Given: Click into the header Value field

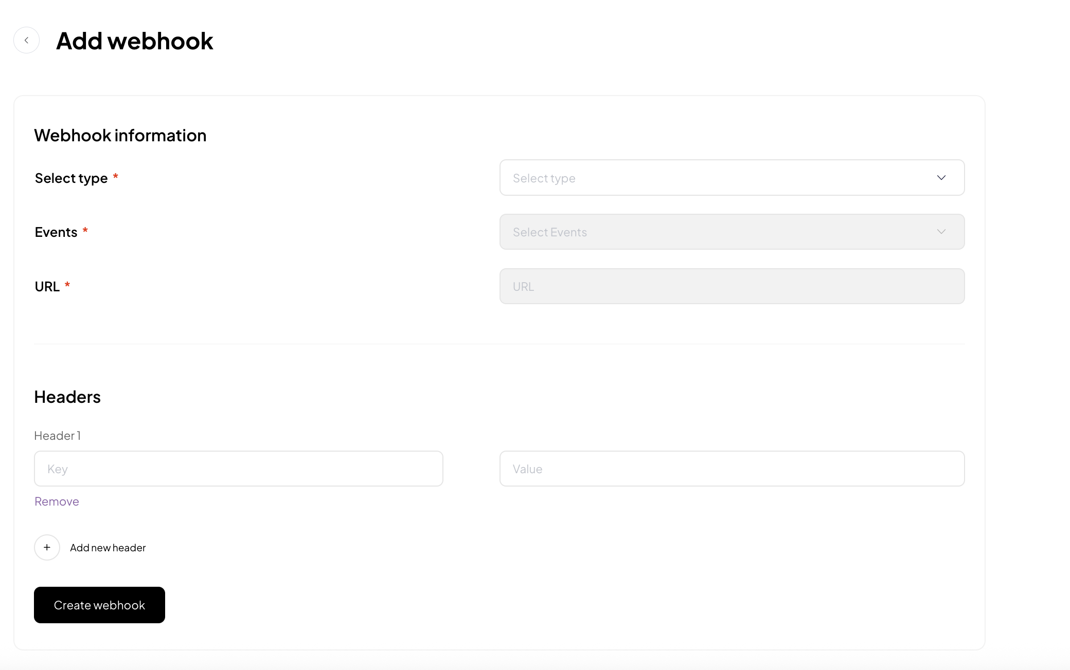Looking at the screenshot, I should click(732, 469).
